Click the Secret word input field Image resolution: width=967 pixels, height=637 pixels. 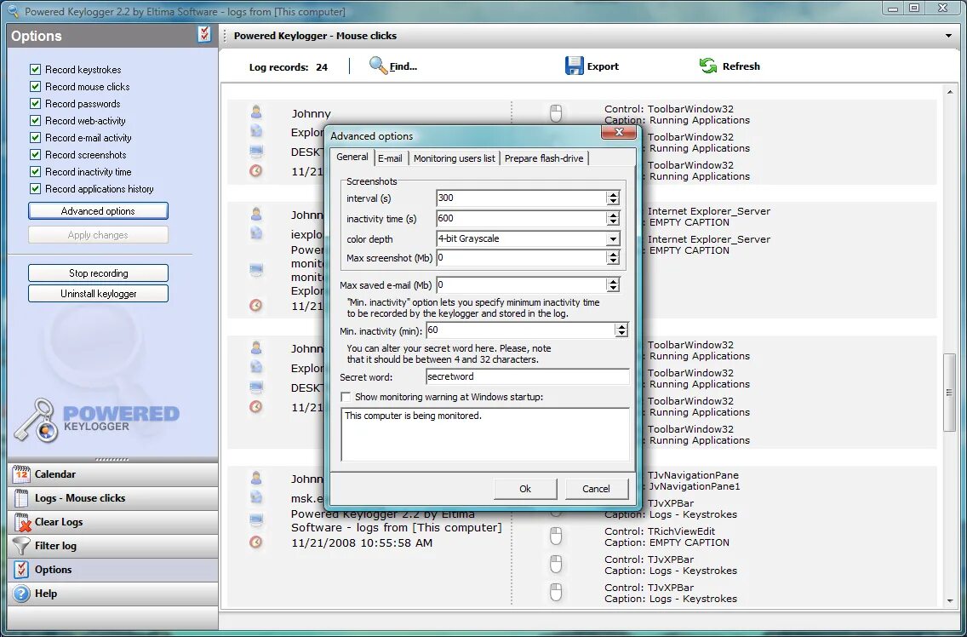527,376
